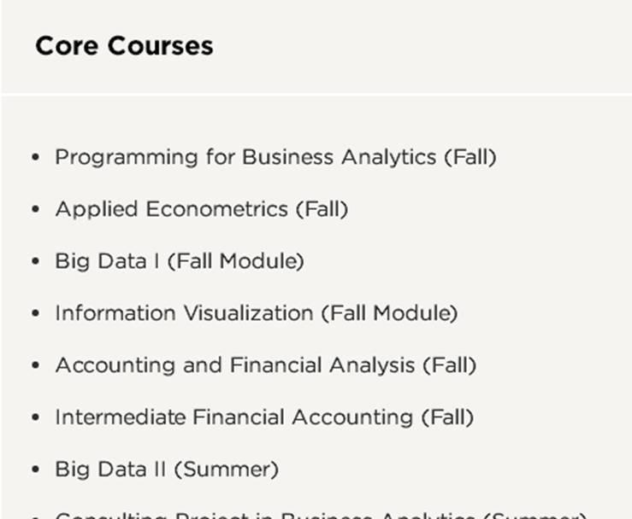Click bullet before Accounting and Financial Analysis
Screen dimensions: 632x519
click(x=35, y=366)
